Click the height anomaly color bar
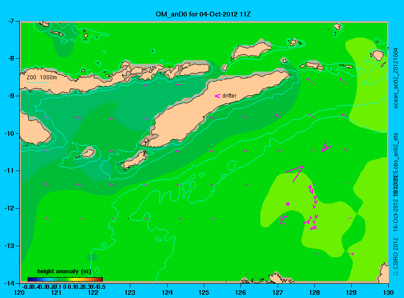 pyautogui.click(x=65, y=279)
